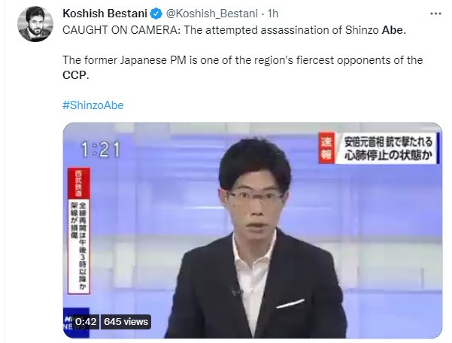Click the 645 views counter
The height and width of the screenshot is (343, 452).
pos(126,322)
